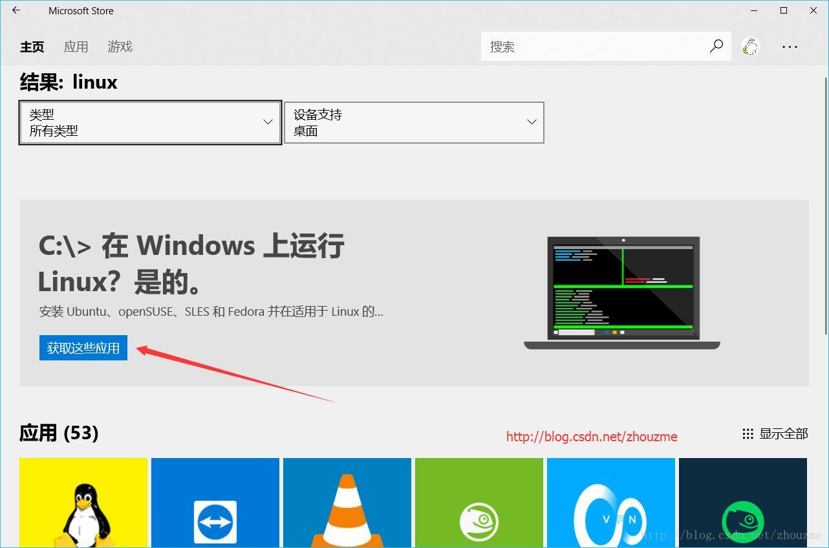Screen dimensions: 829x548
Task: Open the VLC traffic cone app tile
Action: [x=347, y=503]
